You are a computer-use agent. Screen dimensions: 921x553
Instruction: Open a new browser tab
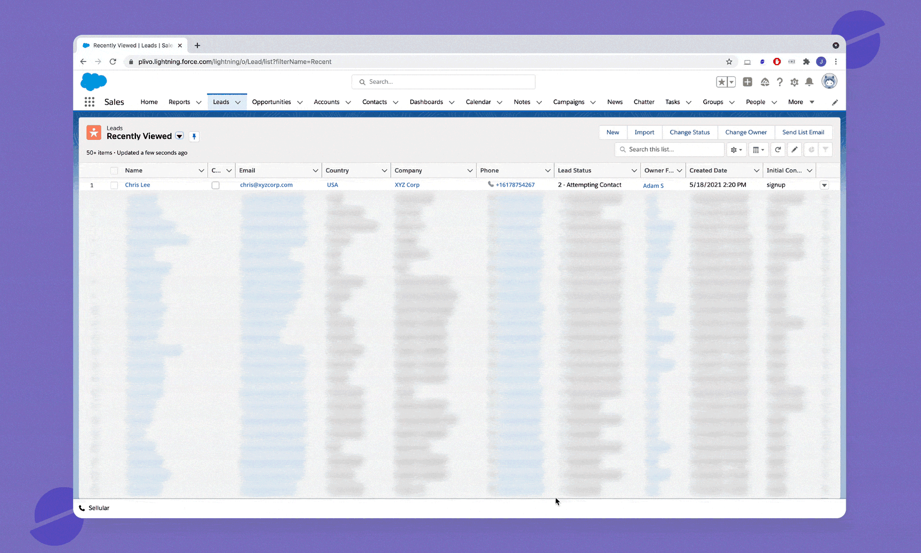pos(197,46)
